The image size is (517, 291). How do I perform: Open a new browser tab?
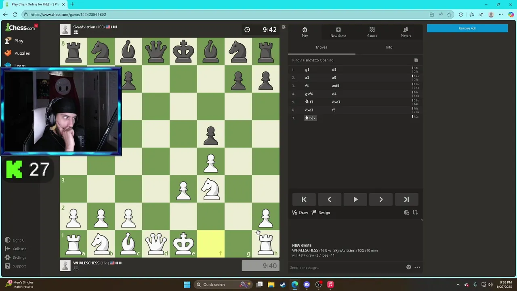click(72, 4)
